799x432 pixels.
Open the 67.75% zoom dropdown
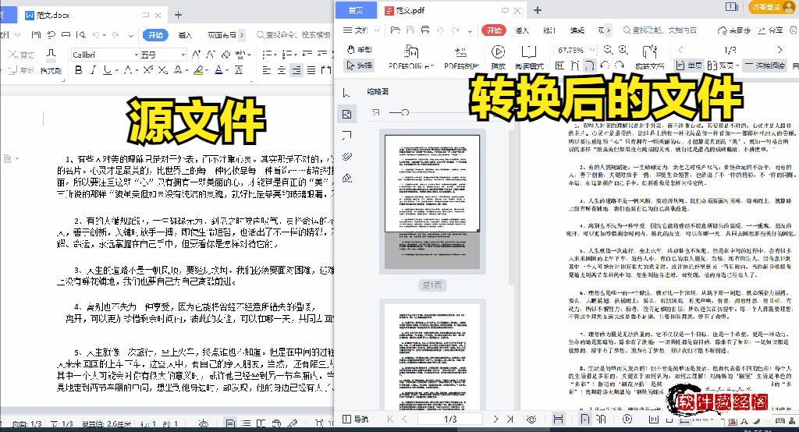click(592, 50)
